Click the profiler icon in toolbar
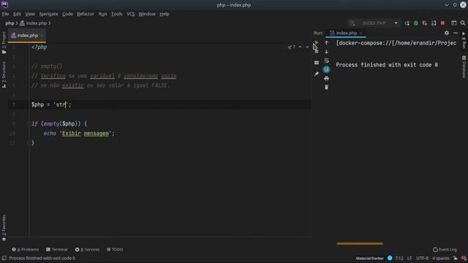Image resolution: width=468 pixels, height=263 pixels. 434,23
